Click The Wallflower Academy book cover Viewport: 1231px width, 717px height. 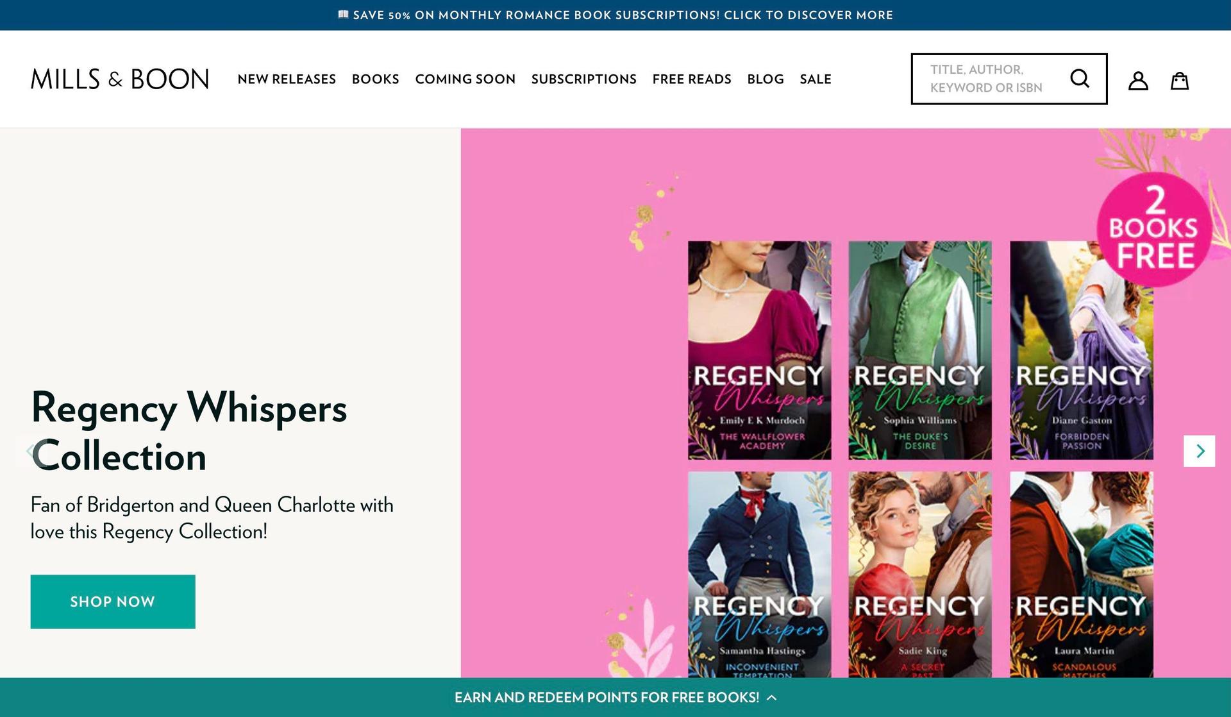(760, 350)
